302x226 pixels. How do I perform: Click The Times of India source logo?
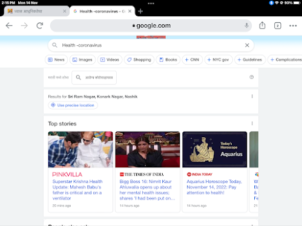coord(142,174)
